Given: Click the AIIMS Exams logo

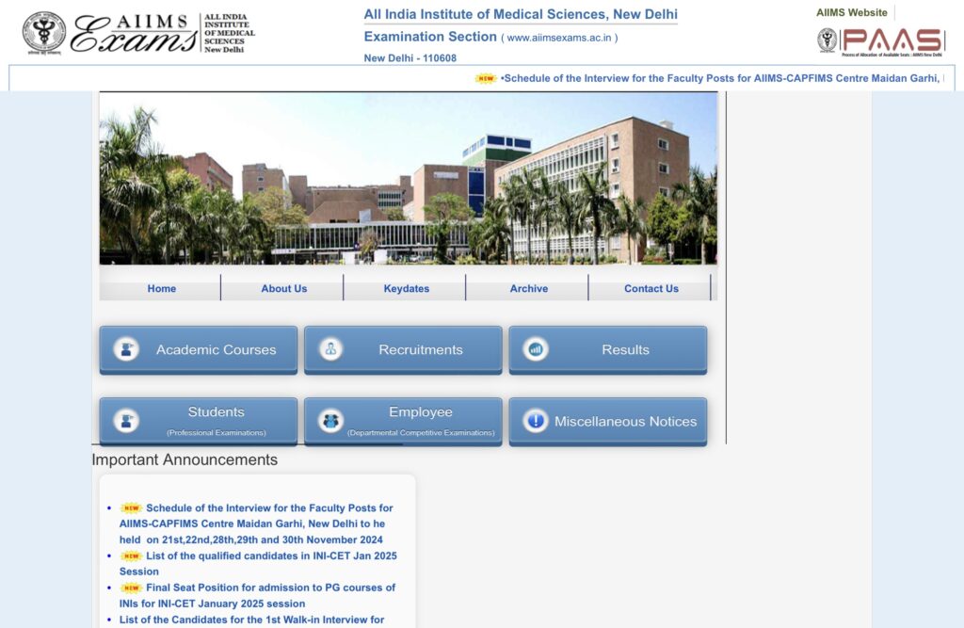Looking at the screenshot, I should tap(139, 33).
